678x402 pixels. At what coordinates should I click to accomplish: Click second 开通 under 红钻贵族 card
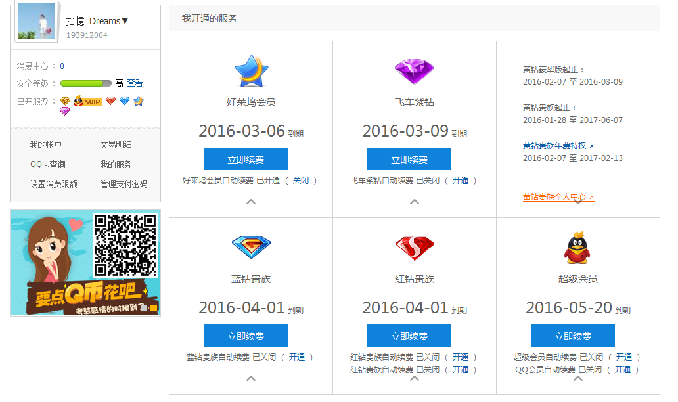(x=461, y=370)
